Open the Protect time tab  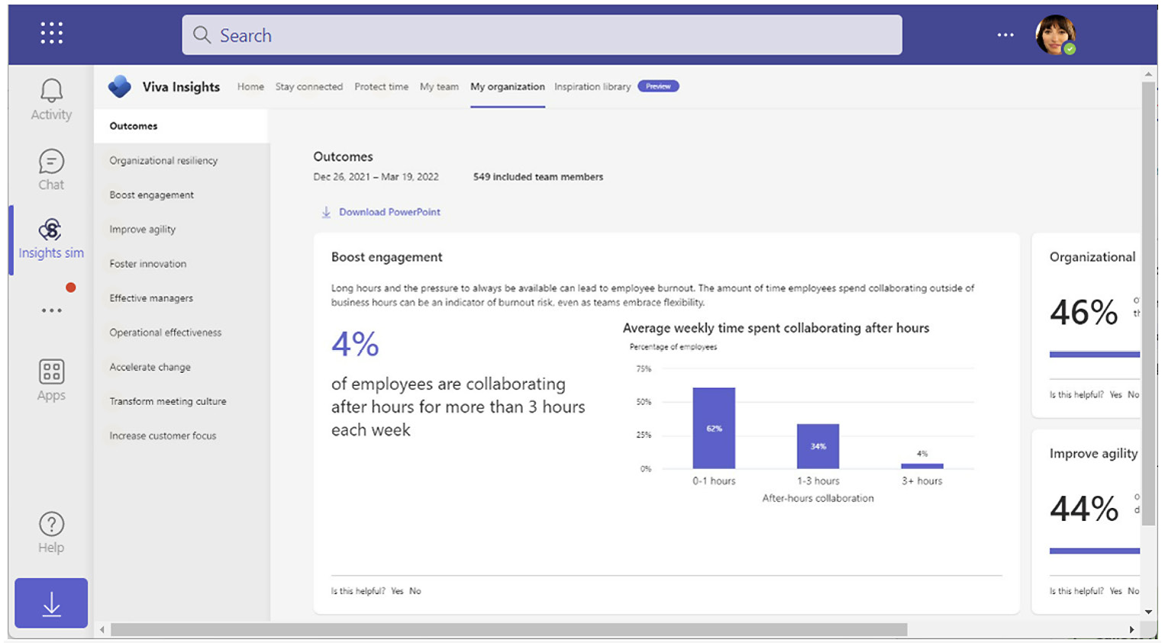(381, 87)
